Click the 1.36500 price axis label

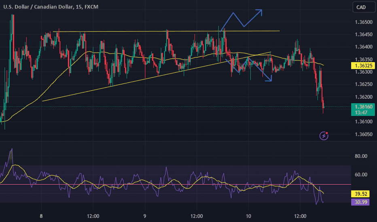coord(364,22)
